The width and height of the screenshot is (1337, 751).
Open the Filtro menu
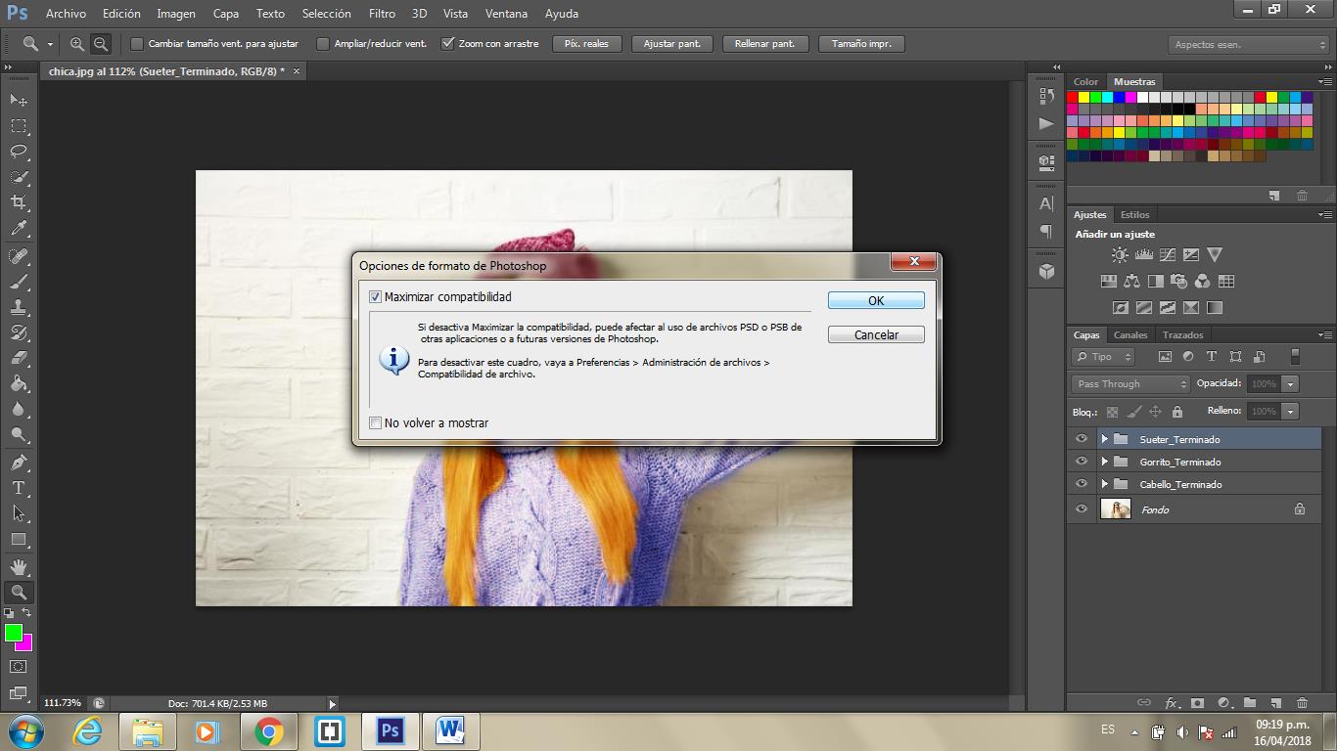click(x=382, y=14)
